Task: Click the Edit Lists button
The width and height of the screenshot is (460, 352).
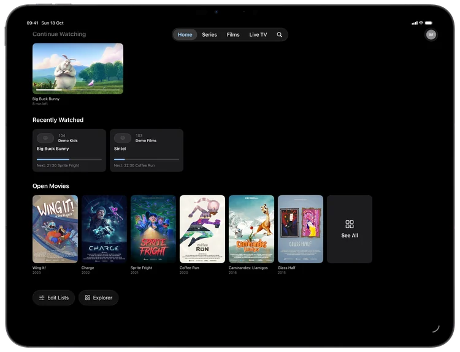Action: pyautogui.click(x=54, y=298)
